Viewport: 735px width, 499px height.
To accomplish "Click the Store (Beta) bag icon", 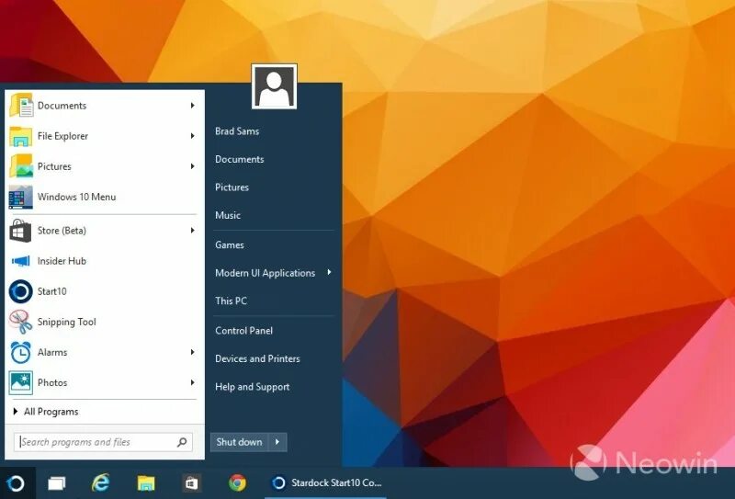I will (x=20, y=231).
